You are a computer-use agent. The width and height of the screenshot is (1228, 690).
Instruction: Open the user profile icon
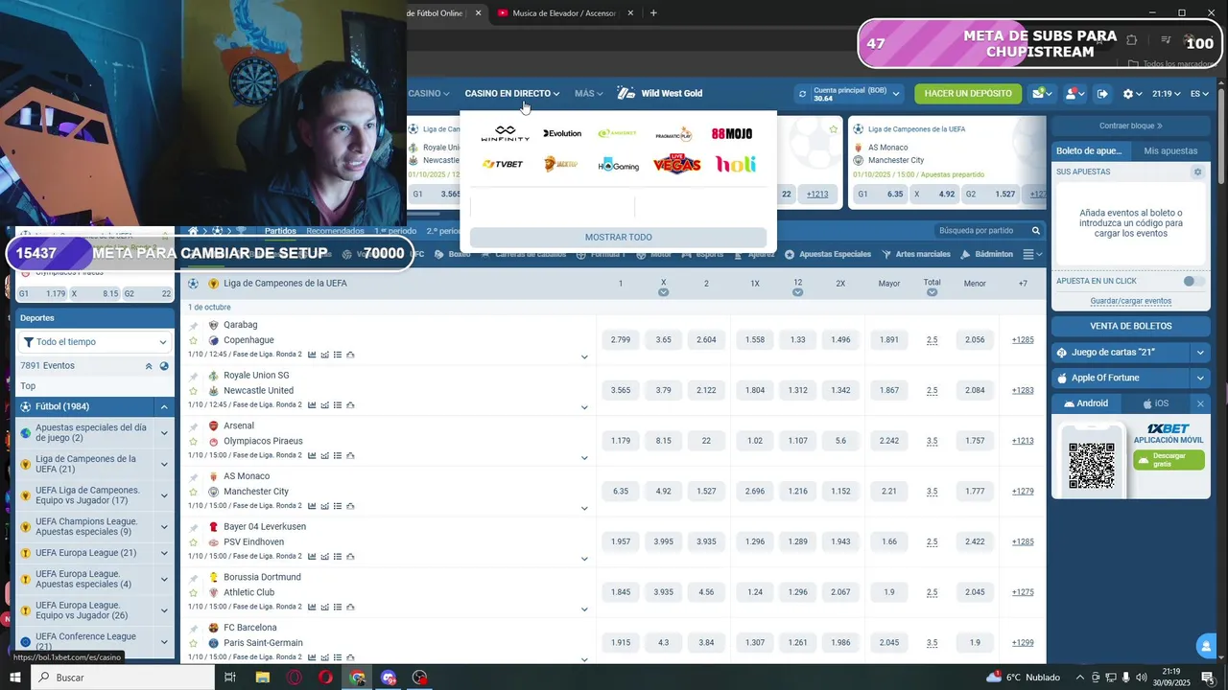pyautogui.click(x=1072, y=94)
